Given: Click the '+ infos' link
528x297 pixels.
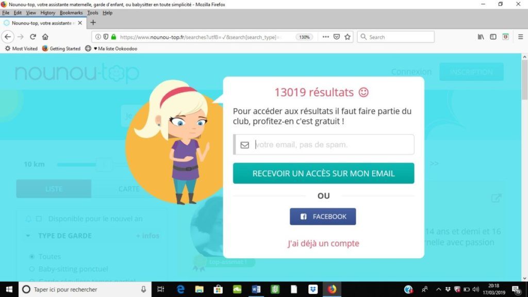Looking at the screenshot, I should tap(147, 236).
